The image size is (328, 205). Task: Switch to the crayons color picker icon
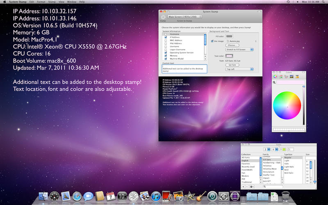coord(298,76)
